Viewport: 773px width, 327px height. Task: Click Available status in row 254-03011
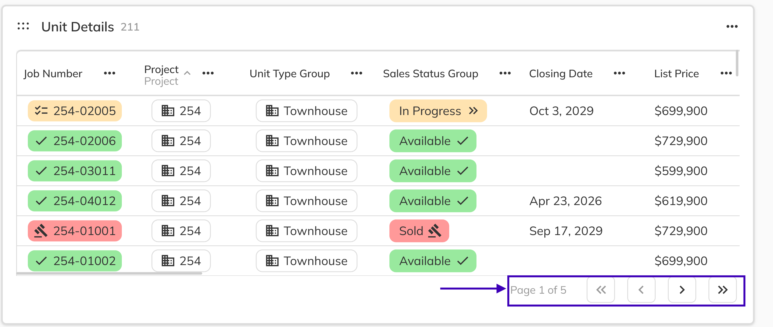433,171
